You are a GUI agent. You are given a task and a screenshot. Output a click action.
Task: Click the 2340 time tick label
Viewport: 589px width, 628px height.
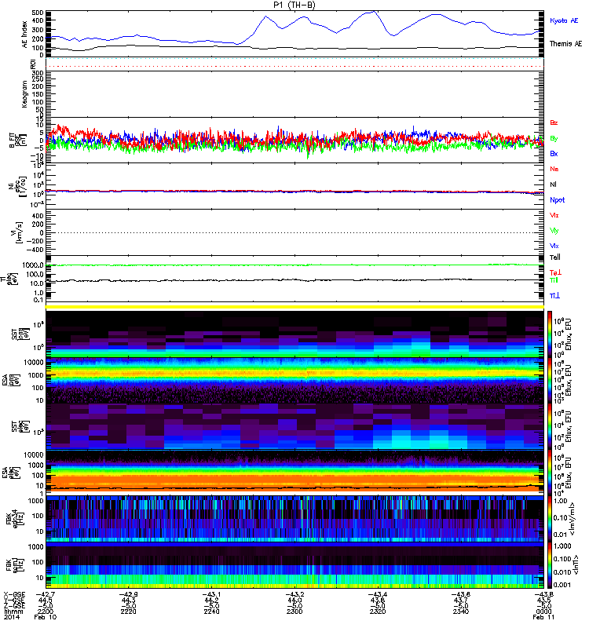pyautogui.click(x=461, y=612)
